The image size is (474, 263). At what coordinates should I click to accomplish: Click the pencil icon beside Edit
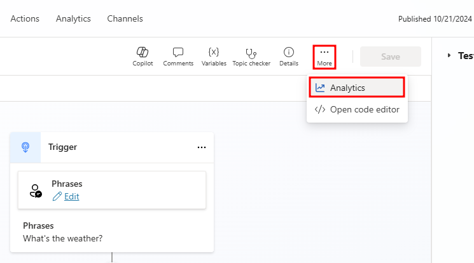point(57,196)
